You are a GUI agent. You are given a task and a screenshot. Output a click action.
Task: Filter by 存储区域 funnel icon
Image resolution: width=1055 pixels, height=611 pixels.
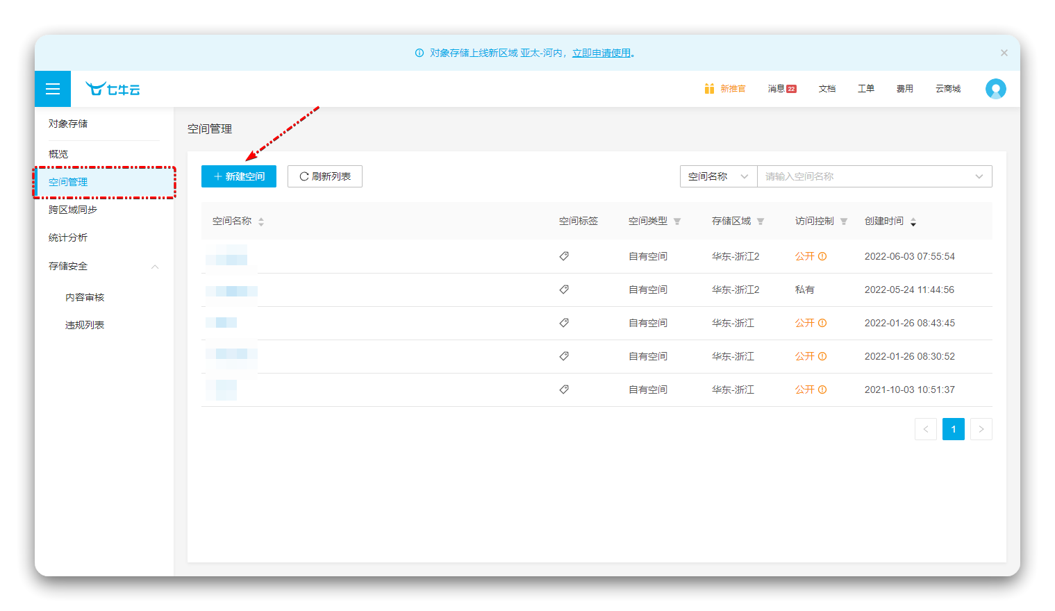coord(761,221)
